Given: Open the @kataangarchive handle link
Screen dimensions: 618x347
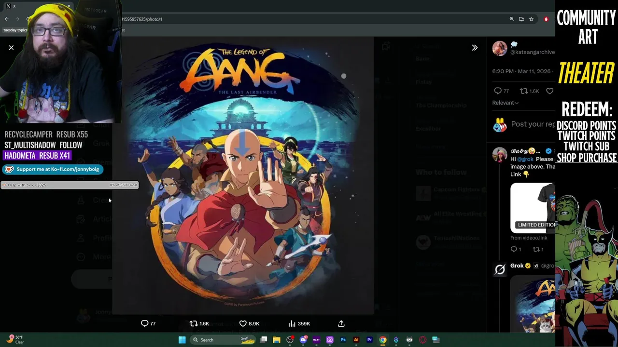Looking at the screenshot, I should pos(533,52).
